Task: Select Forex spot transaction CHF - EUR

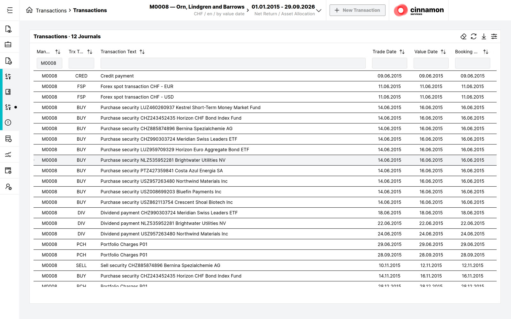Action: click(x=265, y=86)
